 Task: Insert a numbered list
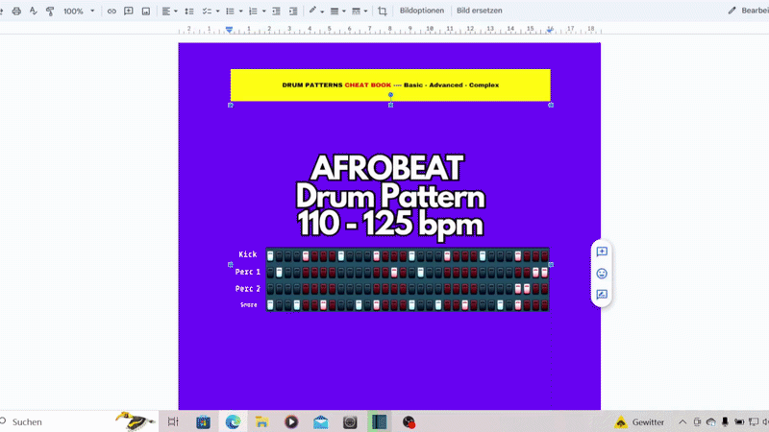(x=253, y=11)
